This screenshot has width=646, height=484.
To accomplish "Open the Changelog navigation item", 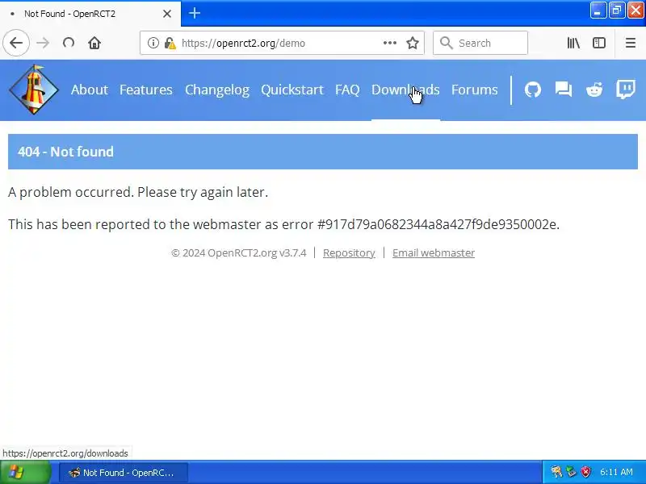I will click(217, 90).
